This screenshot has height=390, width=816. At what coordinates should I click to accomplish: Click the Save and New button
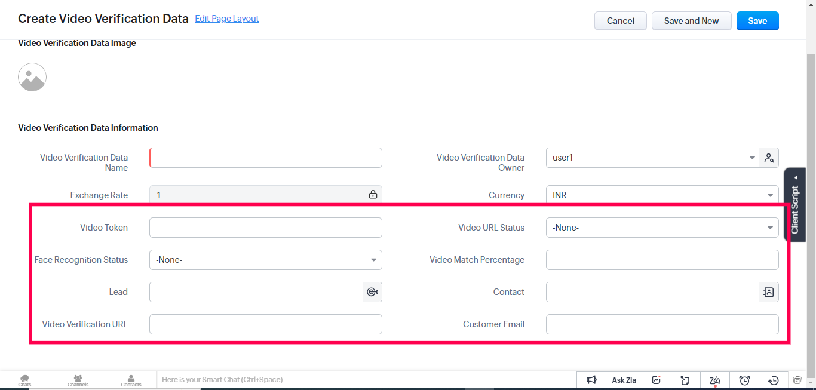[x=691, y=21]
